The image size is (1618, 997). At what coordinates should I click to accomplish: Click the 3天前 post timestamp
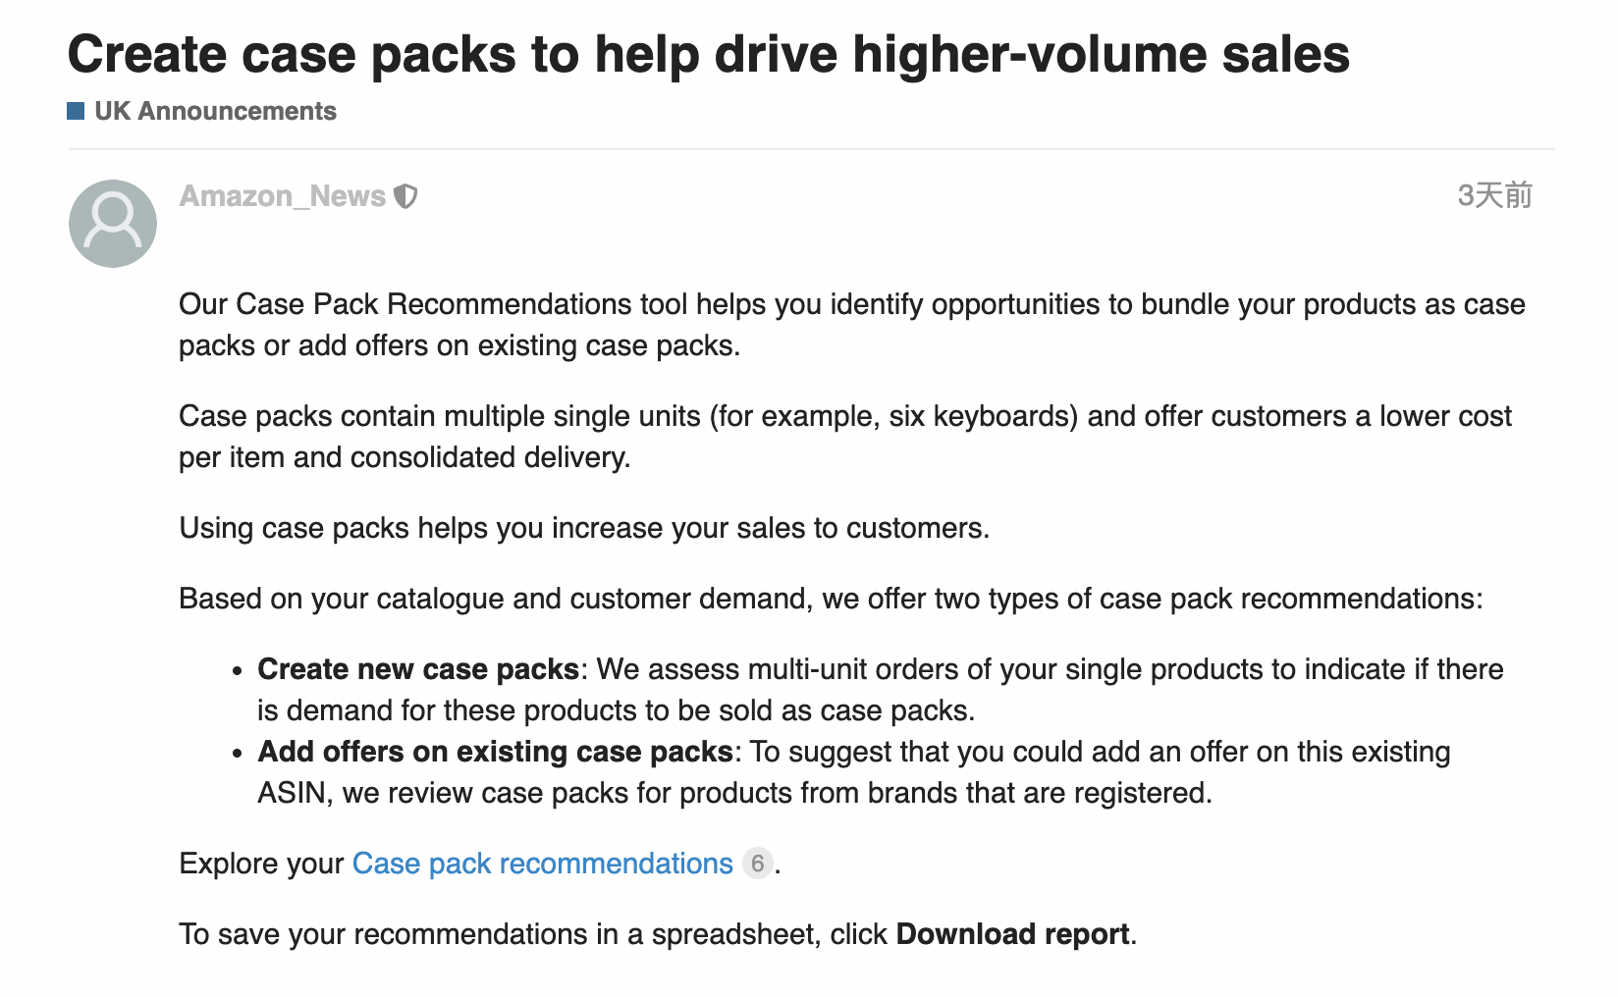pos(1494,195)
